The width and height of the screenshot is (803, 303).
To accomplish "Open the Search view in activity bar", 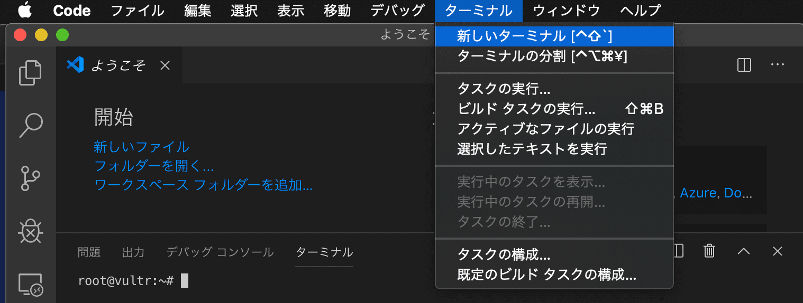I will pos(30,125).
